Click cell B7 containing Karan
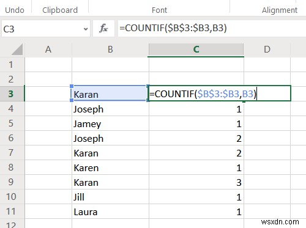 tap(110, 152)
